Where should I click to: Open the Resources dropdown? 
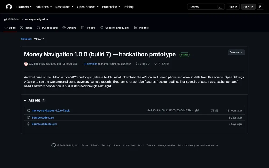64,7
